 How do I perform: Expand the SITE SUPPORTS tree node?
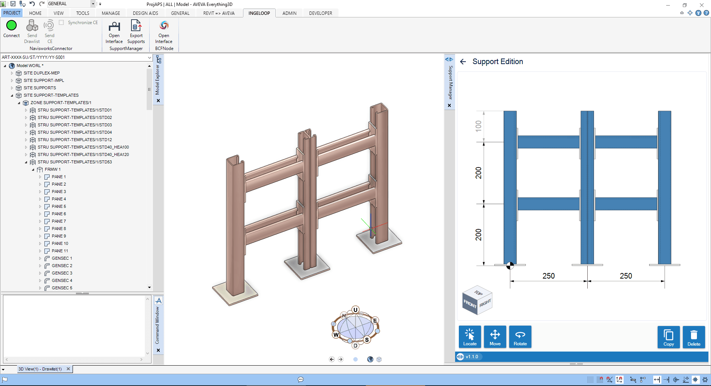[12, 88]
